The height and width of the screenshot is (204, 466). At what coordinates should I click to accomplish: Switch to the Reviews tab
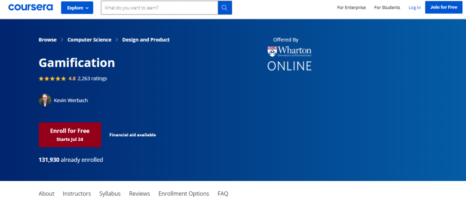[139, 194]
